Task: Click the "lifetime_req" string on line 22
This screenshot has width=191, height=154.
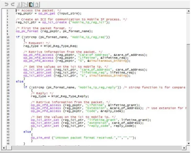Action: (93, 73)
